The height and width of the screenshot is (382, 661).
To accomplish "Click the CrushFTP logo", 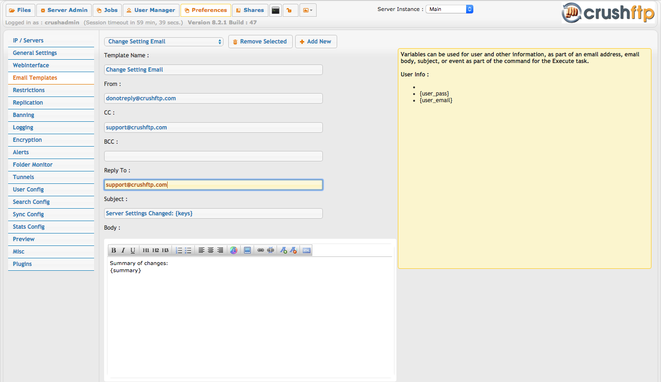I will pos(608,12).
